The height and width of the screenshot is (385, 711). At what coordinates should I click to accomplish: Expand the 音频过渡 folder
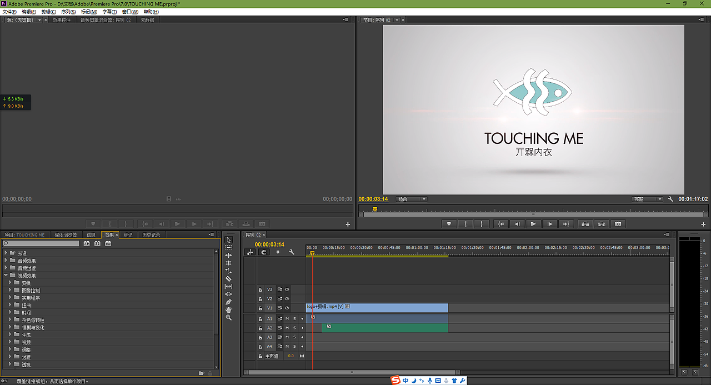(x=6, y=268)
